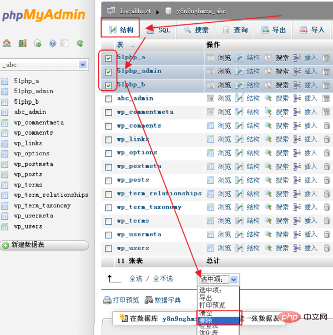Click the print preview printer icon
Viewport: 333px width, 335px height.
pos(107,300)
